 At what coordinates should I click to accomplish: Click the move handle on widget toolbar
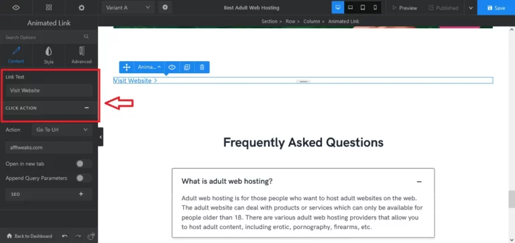click(127, 67)
